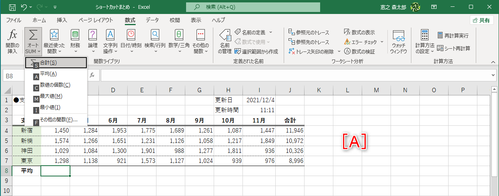Open ウォッチウィンドウ glasses icon
The height and width of the screenshot is (196, 499).
click(399, 36)
